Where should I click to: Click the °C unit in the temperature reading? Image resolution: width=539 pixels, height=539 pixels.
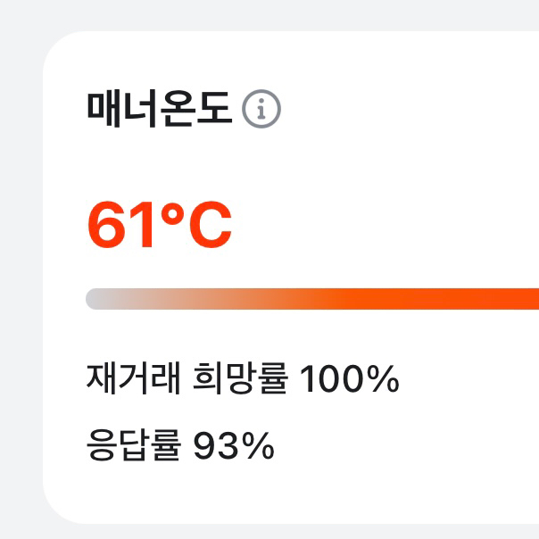click(198, 226)
